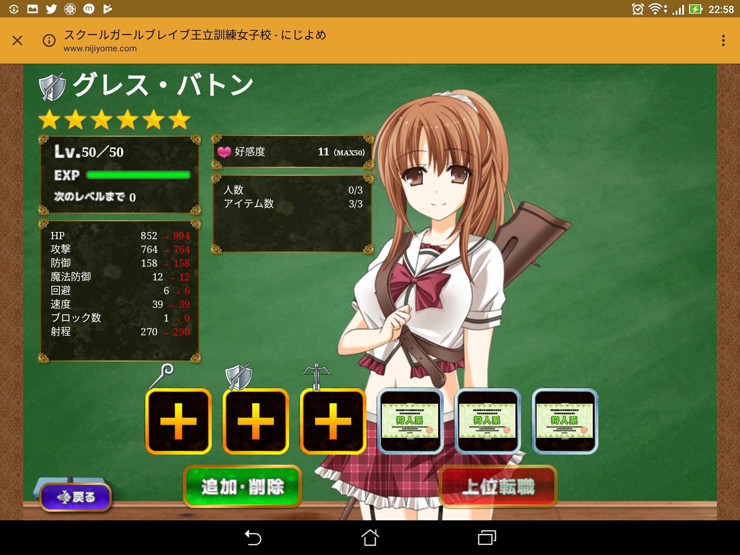Tap the www.nijiyome.com URL text
The height and width of the screenshot is (555, 740).
(100, 48)
